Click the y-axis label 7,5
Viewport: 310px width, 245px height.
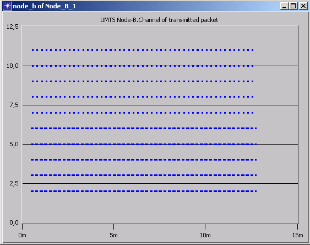14,105
